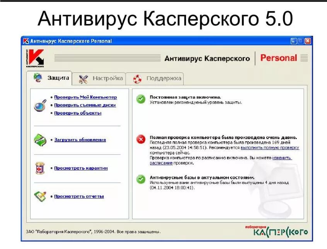
Task: Open Просмотреть отчеты link
Action: tap(79, 196)
